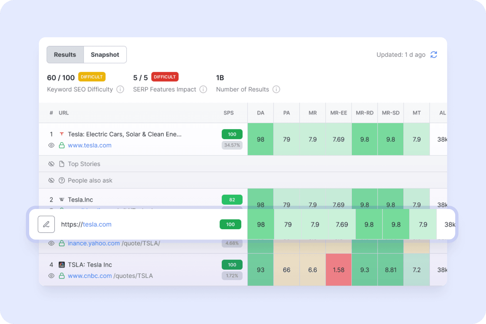Toggle eye visibility for www.cnbc.com row
This screenshot has width=486, height=324.
51,276
